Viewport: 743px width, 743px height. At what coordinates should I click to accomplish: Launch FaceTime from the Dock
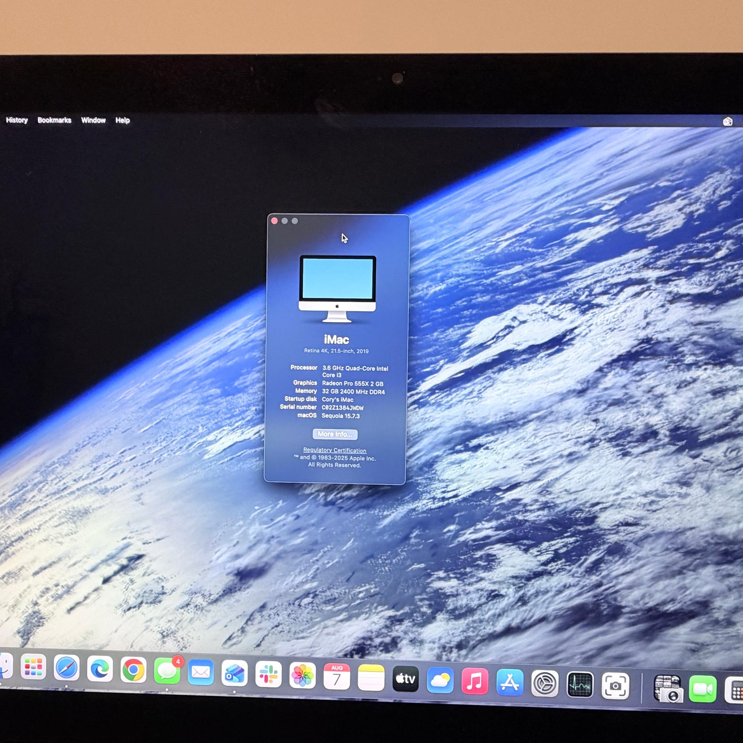tap(703, 689)
